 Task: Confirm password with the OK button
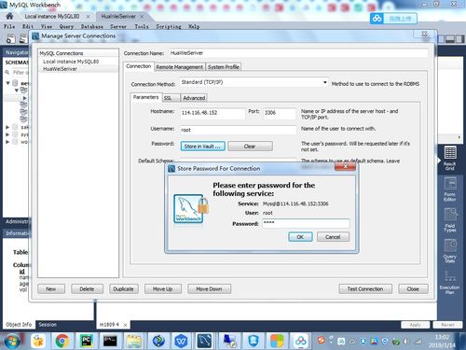click(300, 237)
